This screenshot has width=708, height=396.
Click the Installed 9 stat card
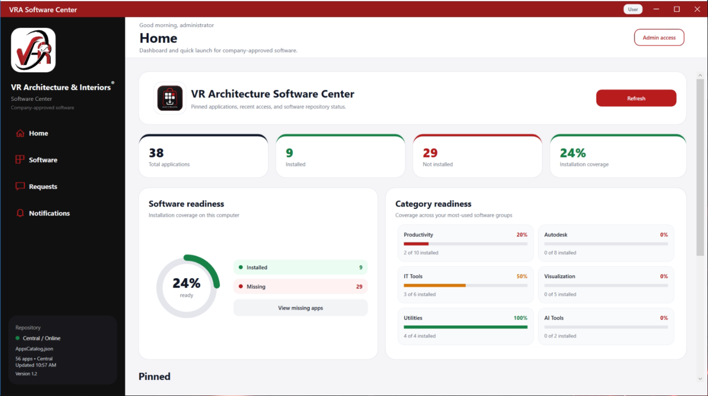[340, 156]
